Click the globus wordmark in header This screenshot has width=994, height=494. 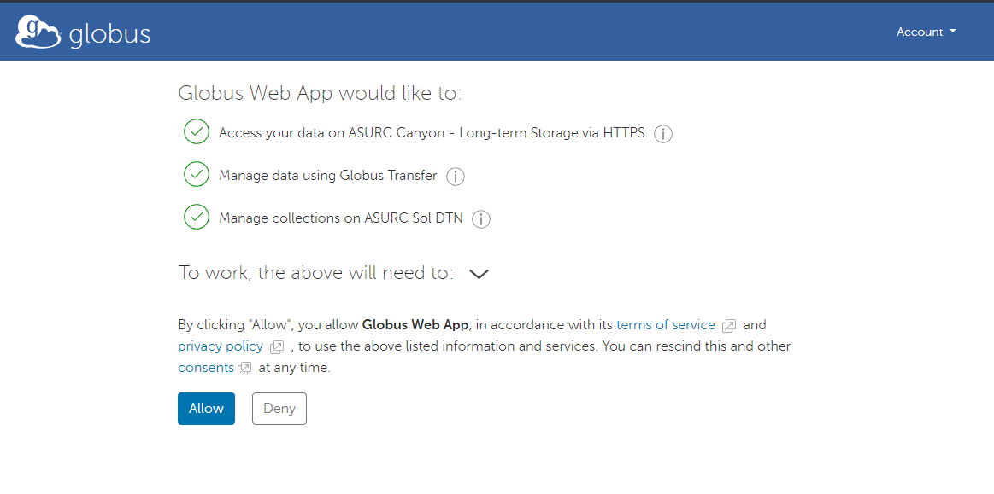click(109, 34)
